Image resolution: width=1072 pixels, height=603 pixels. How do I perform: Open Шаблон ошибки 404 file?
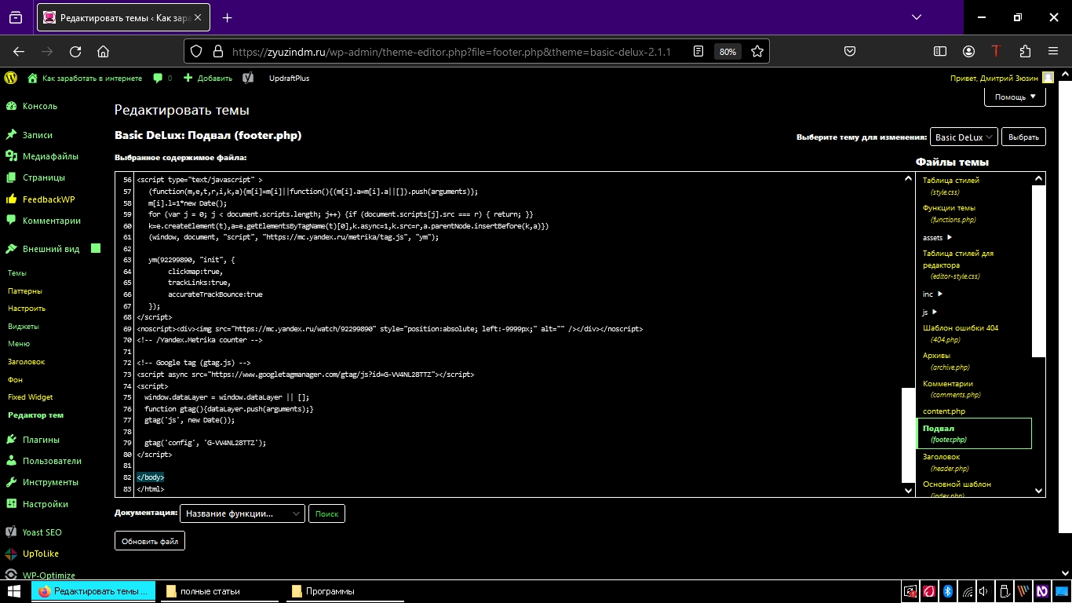click(961, 334)
